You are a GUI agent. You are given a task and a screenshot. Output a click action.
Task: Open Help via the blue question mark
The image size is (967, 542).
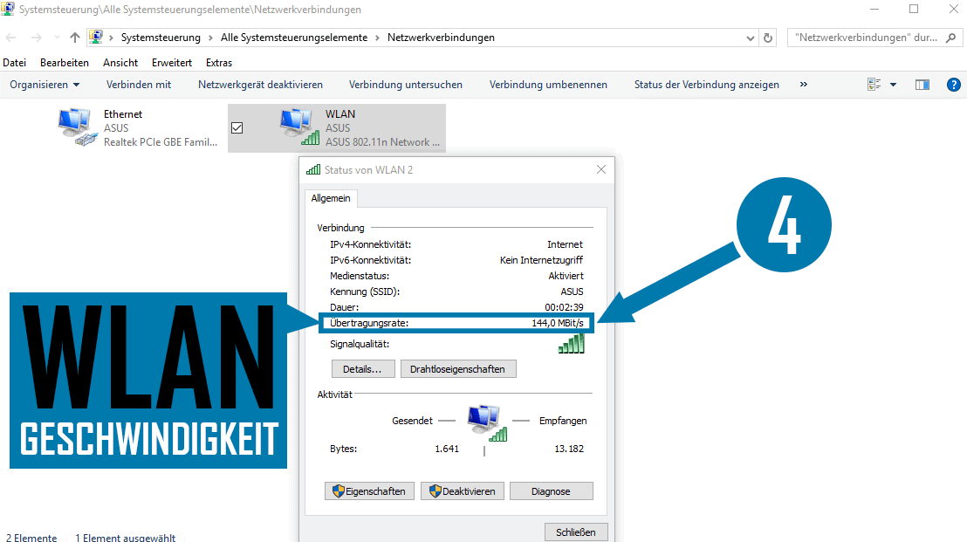tap(953, 84)
